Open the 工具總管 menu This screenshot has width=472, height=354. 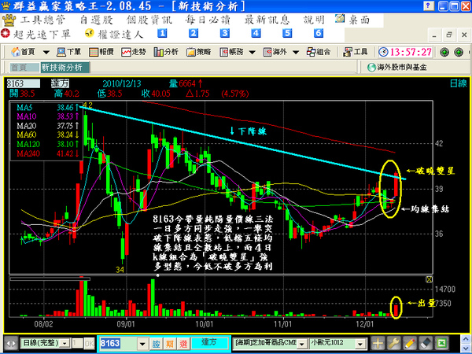(42, 20)
